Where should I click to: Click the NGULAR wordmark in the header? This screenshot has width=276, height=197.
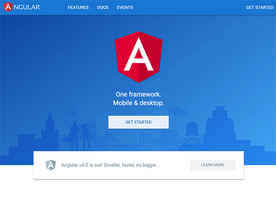[27, 7]
